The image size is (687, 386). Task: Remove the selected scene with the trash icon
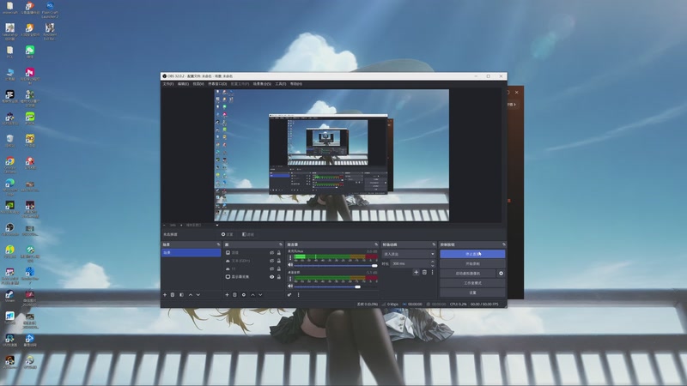[x=173, y=295]
